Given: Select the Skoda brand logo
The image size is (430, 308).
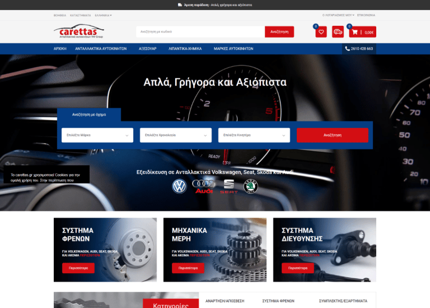Looking at the screenshot, I should 251,186.
